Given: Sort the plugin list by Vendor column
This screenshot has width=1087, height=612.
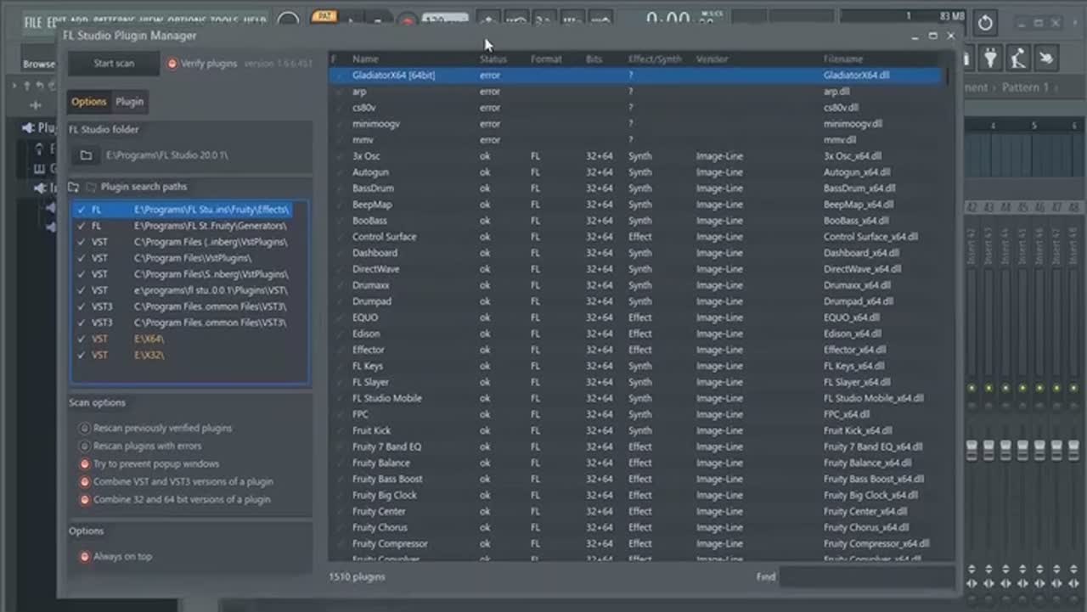Looking at the screenshot, I should click(x=712, y=59).
